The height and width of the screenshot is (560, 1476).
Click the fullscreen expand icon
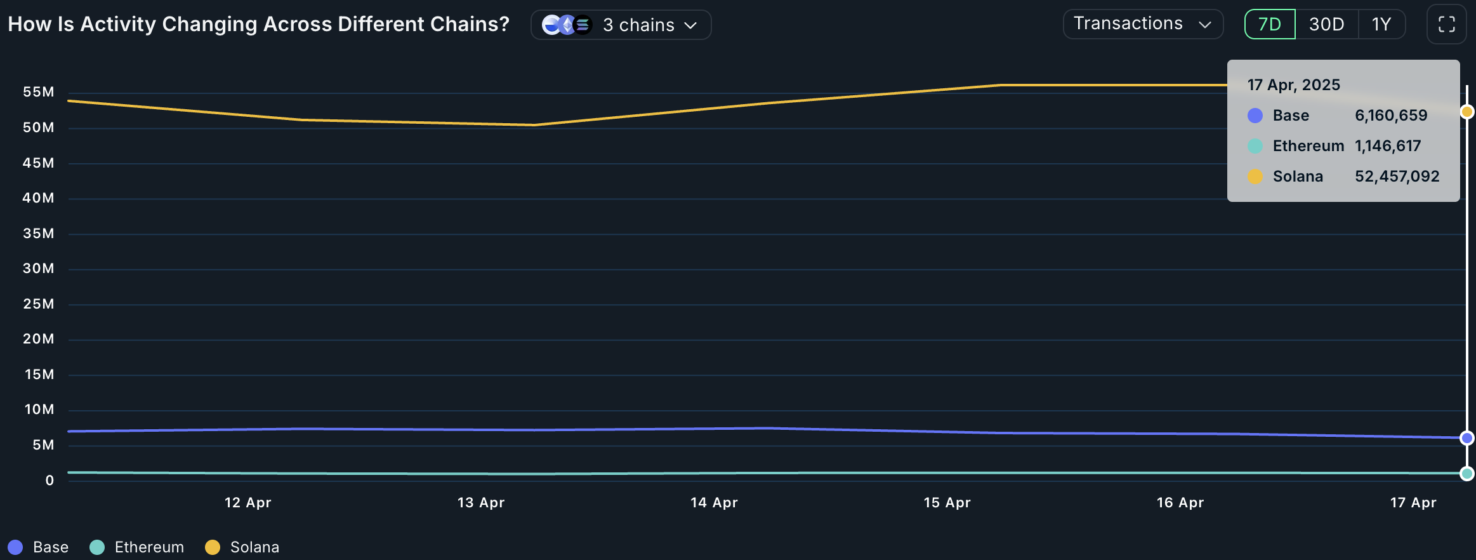click(1446, 25)
